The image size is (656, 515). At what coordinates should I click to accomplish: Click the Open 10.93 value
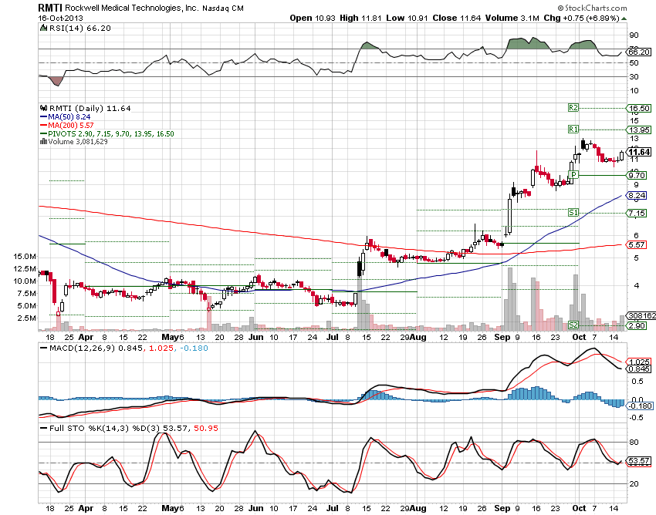click(x=313, y=18)
